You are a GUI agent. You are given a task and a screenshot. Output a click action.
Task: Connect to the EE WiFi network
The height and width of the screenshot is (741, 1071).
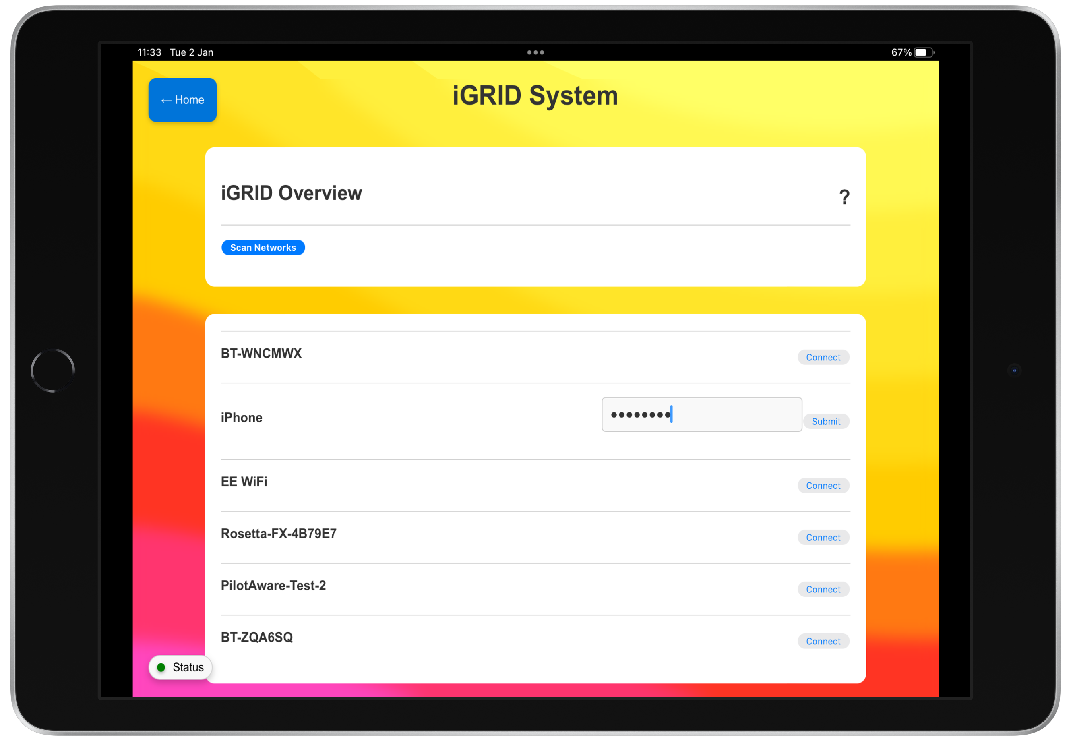pos(823,485)
